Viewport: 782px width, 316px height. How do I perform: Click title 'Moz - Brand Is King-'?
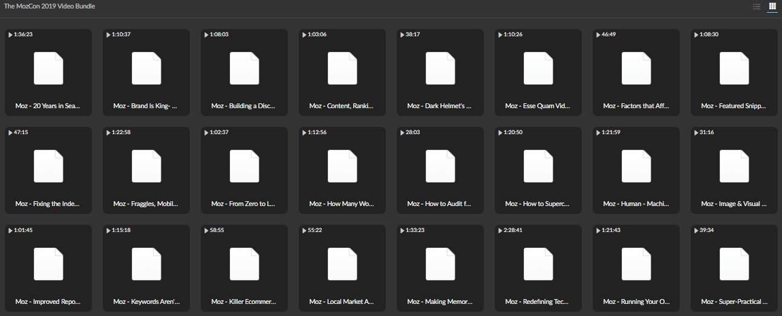pyautogui.click(x=145, y=106)
